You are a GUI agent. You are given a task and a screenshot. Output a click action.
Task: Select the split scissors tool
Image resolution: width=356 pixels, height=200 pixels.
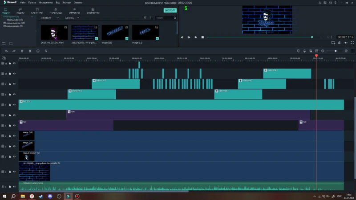coord(30,51)
